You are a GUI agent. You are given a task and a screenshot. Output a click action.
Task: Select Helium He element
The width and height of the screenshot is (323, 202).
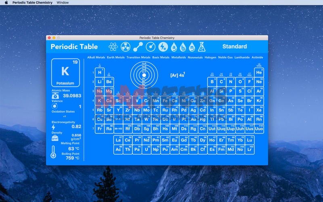pos(259,72)
